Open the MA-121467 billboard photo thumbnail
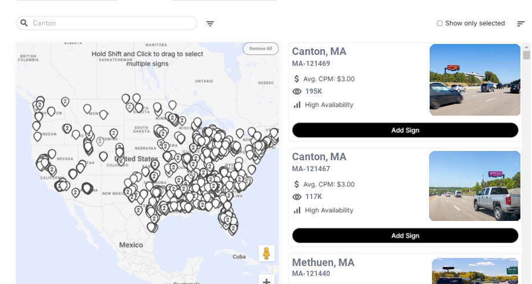 475,186
